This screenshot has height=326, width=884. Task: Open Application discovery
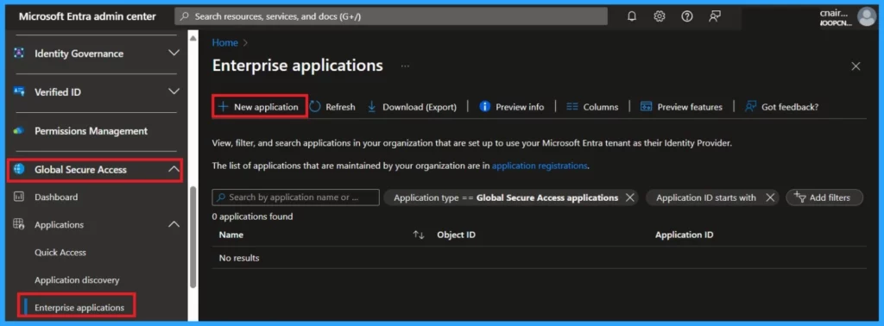pos(77,279)
